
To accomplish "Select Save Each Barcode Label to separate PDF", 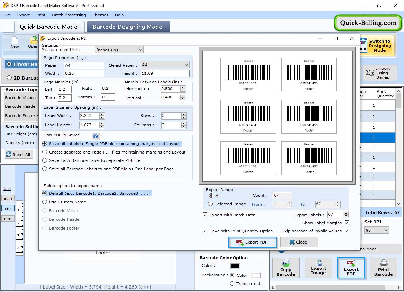I will (44, 160).
